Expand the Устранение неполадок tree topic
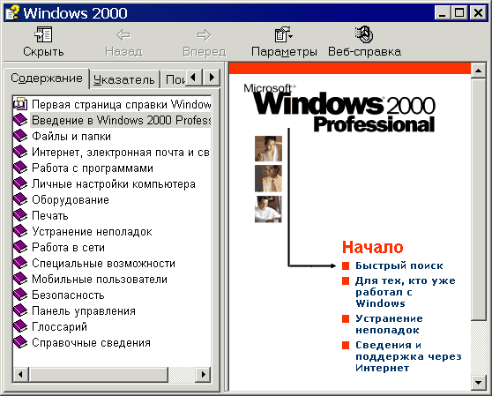This screenshot has width=492, height=396. [x=92, y=232]
